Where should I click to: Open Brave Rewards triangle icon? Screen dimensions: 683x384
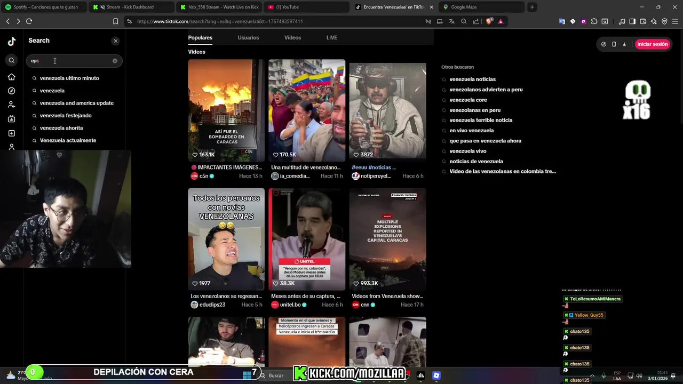pos(501,21)
